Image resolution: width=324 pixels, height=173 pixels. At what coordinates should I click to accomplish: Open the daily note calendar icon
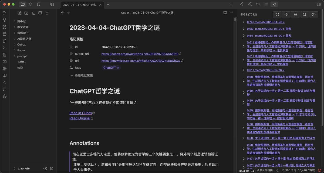point(5,34)
